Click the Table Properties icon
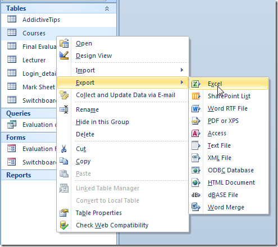Image resolution: width=278 pixels, height=247 pixels. tap(64, 213)
